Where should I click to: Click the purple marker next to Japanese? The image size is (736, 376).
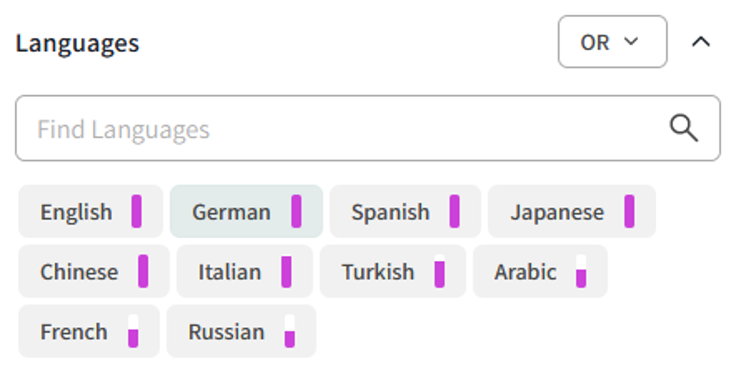(x=629, y=212)
